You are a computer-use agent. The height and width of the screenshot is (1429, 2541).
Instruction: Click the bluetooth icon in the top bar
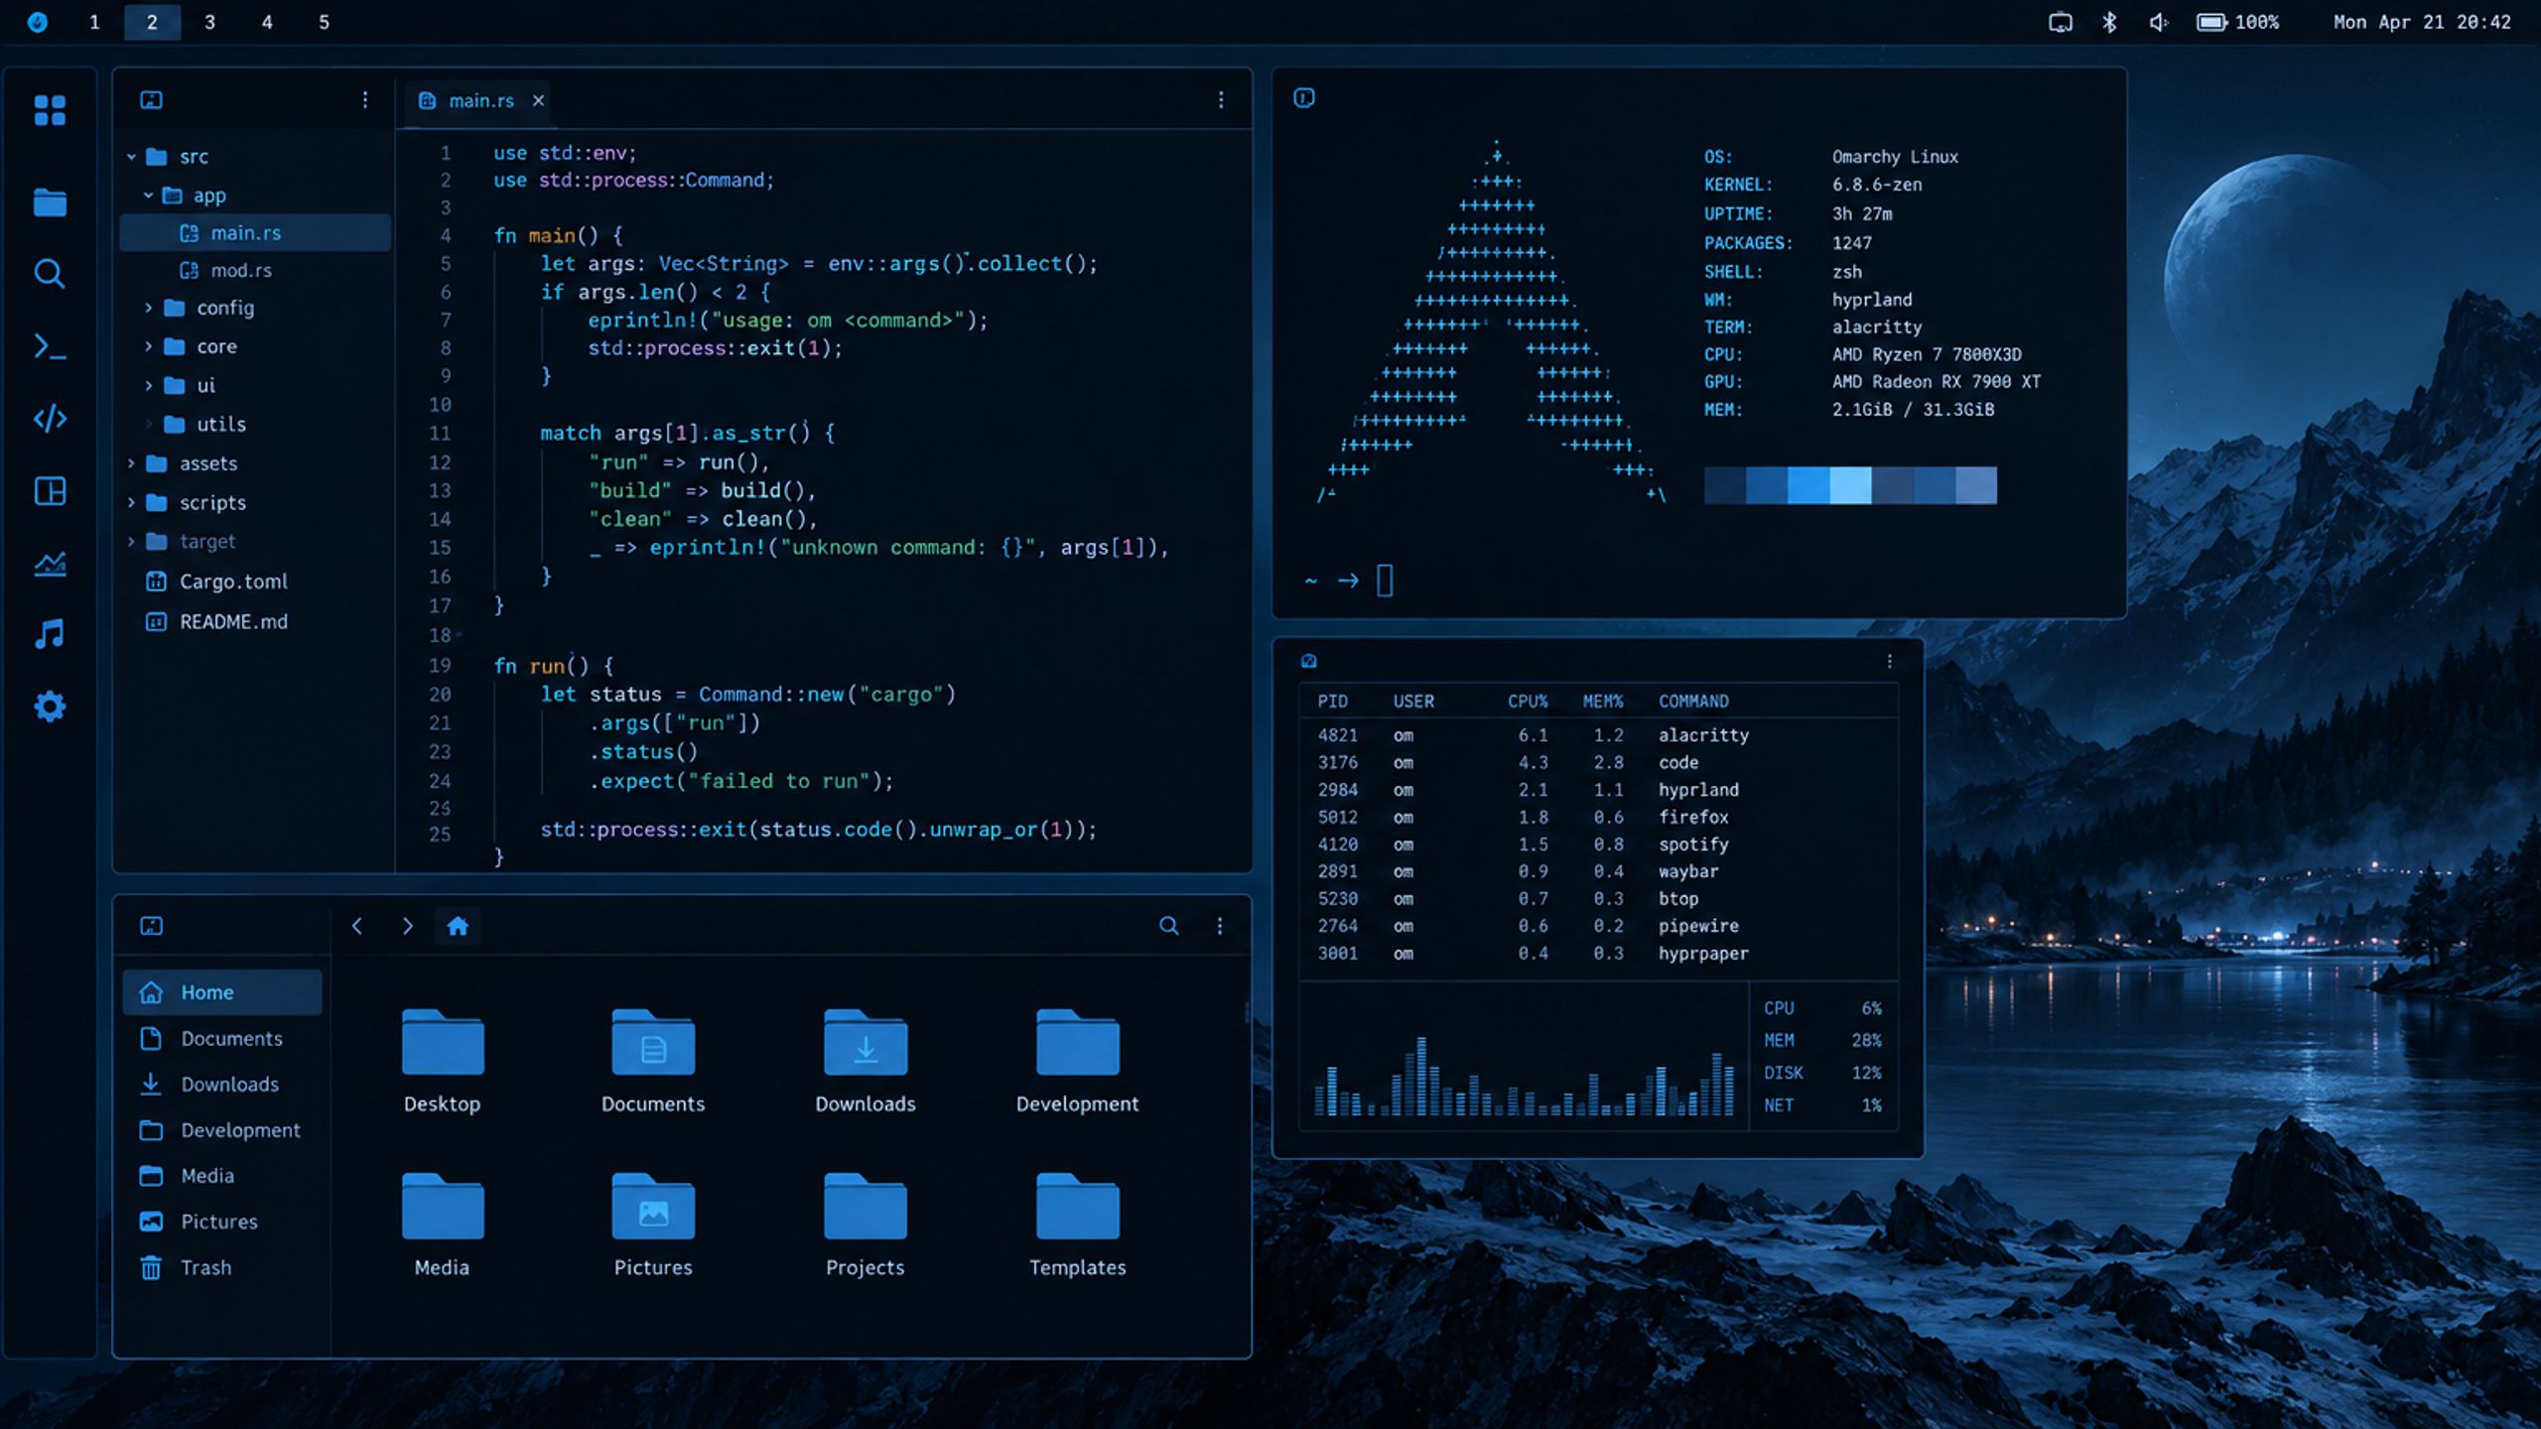pos(2109,22)
